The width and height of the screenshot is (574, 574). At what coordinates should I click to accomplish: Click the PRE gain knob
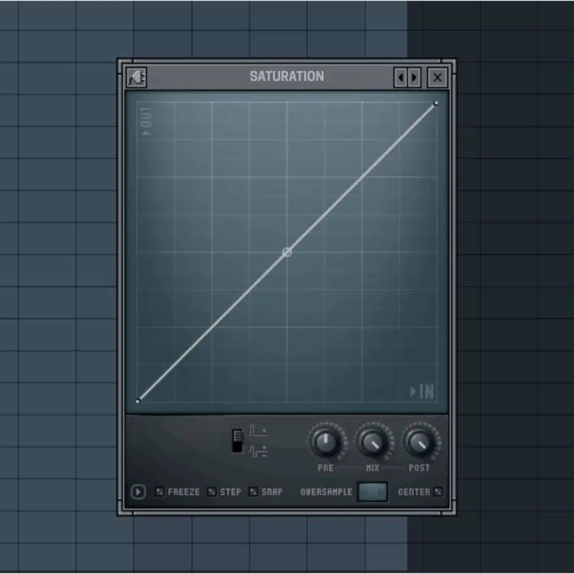326,443
